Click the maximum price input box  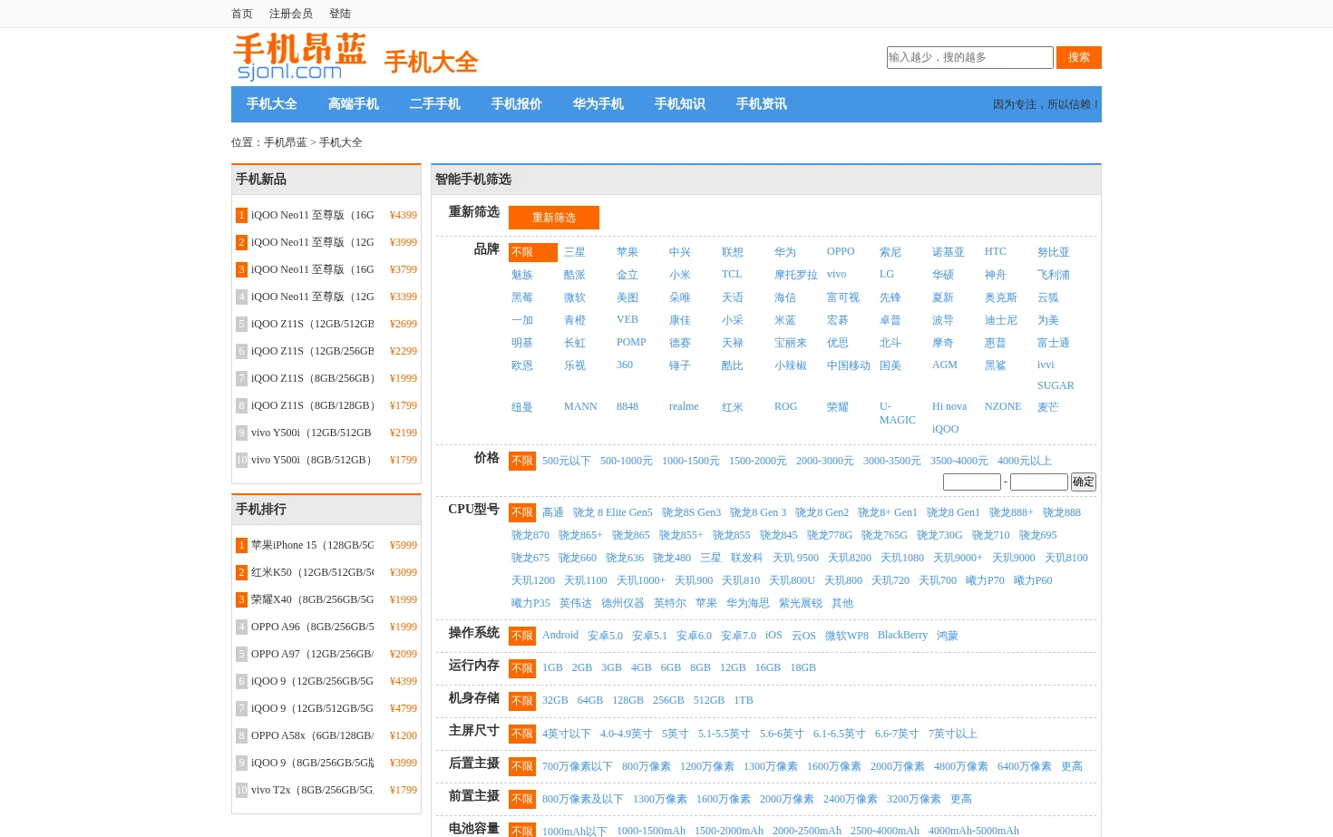[1039, 482]
